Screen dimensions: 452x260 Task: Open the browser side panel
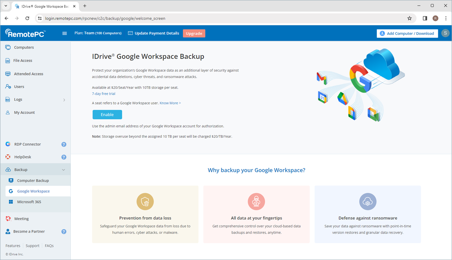[x=425, y=18]
